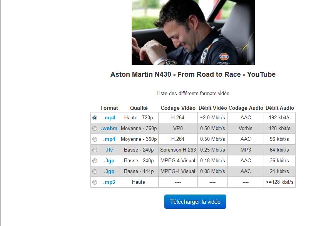This screenshot has height=226, width=326.
Task: Click the Télécharger la vidéo button
Action: 195,201
